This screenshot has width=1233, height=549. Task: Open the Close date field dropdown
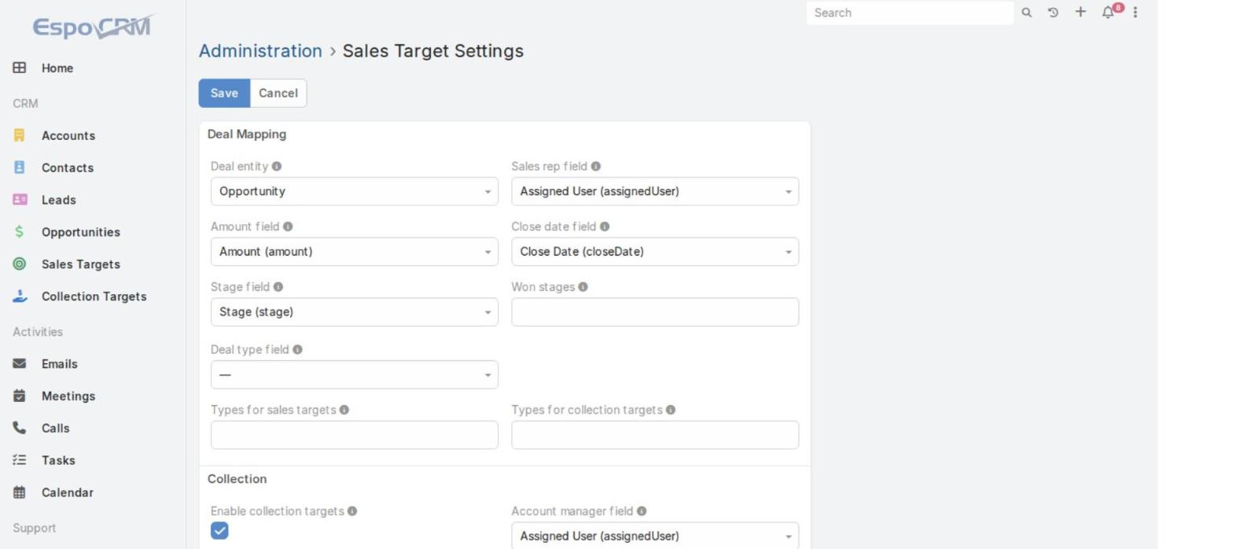tap(655, 252)
